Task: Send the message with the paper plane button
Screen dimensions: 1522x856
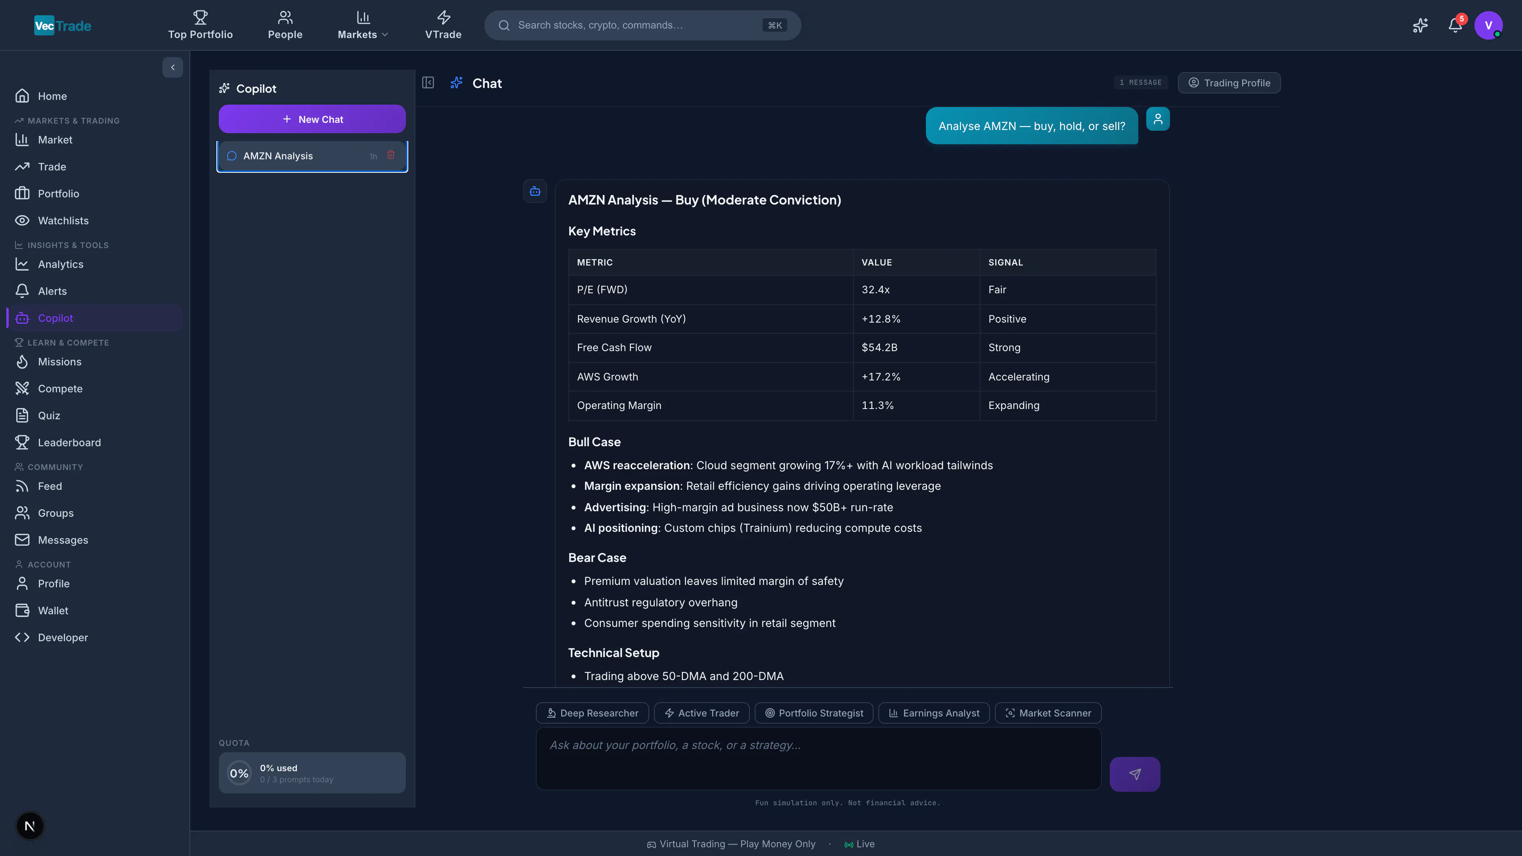Action: 1134,774
